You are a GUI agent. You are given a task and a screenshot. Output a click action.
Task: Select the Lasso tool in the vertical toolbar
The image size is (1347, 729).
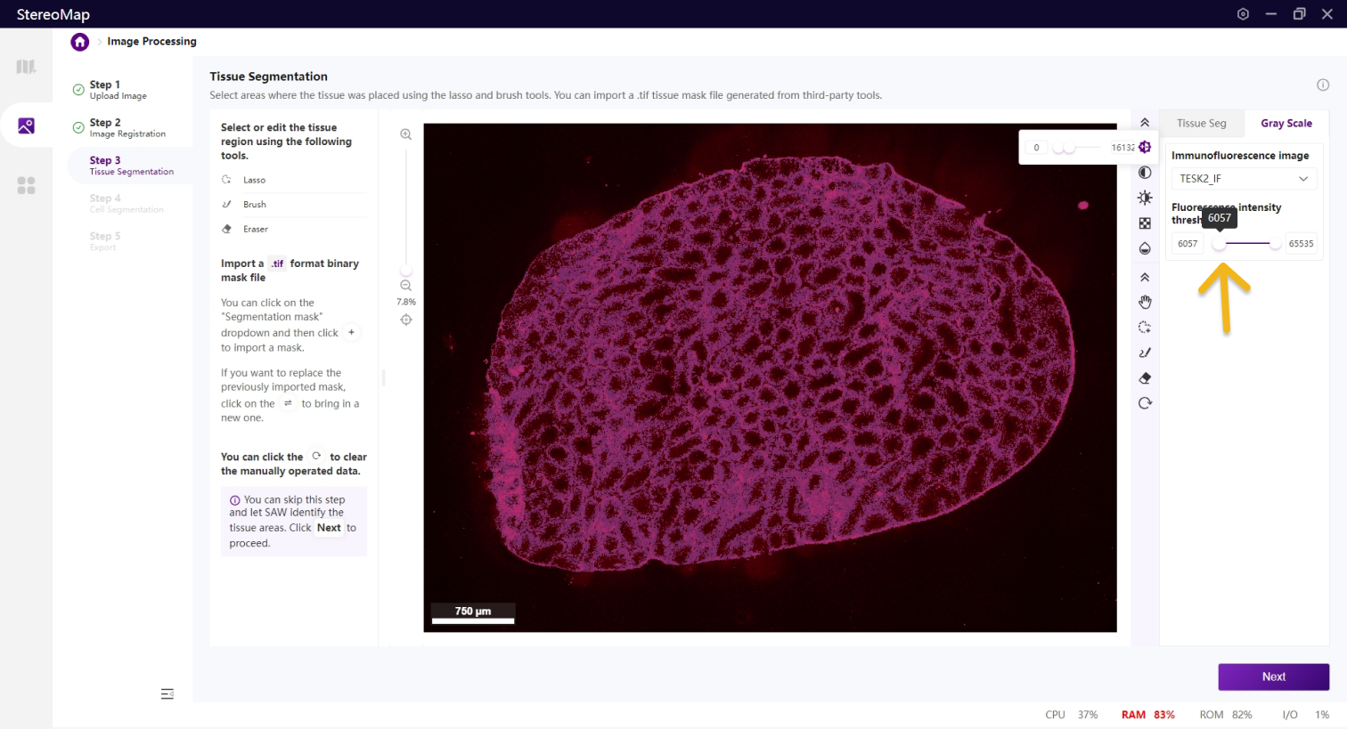coord(1145,328)
